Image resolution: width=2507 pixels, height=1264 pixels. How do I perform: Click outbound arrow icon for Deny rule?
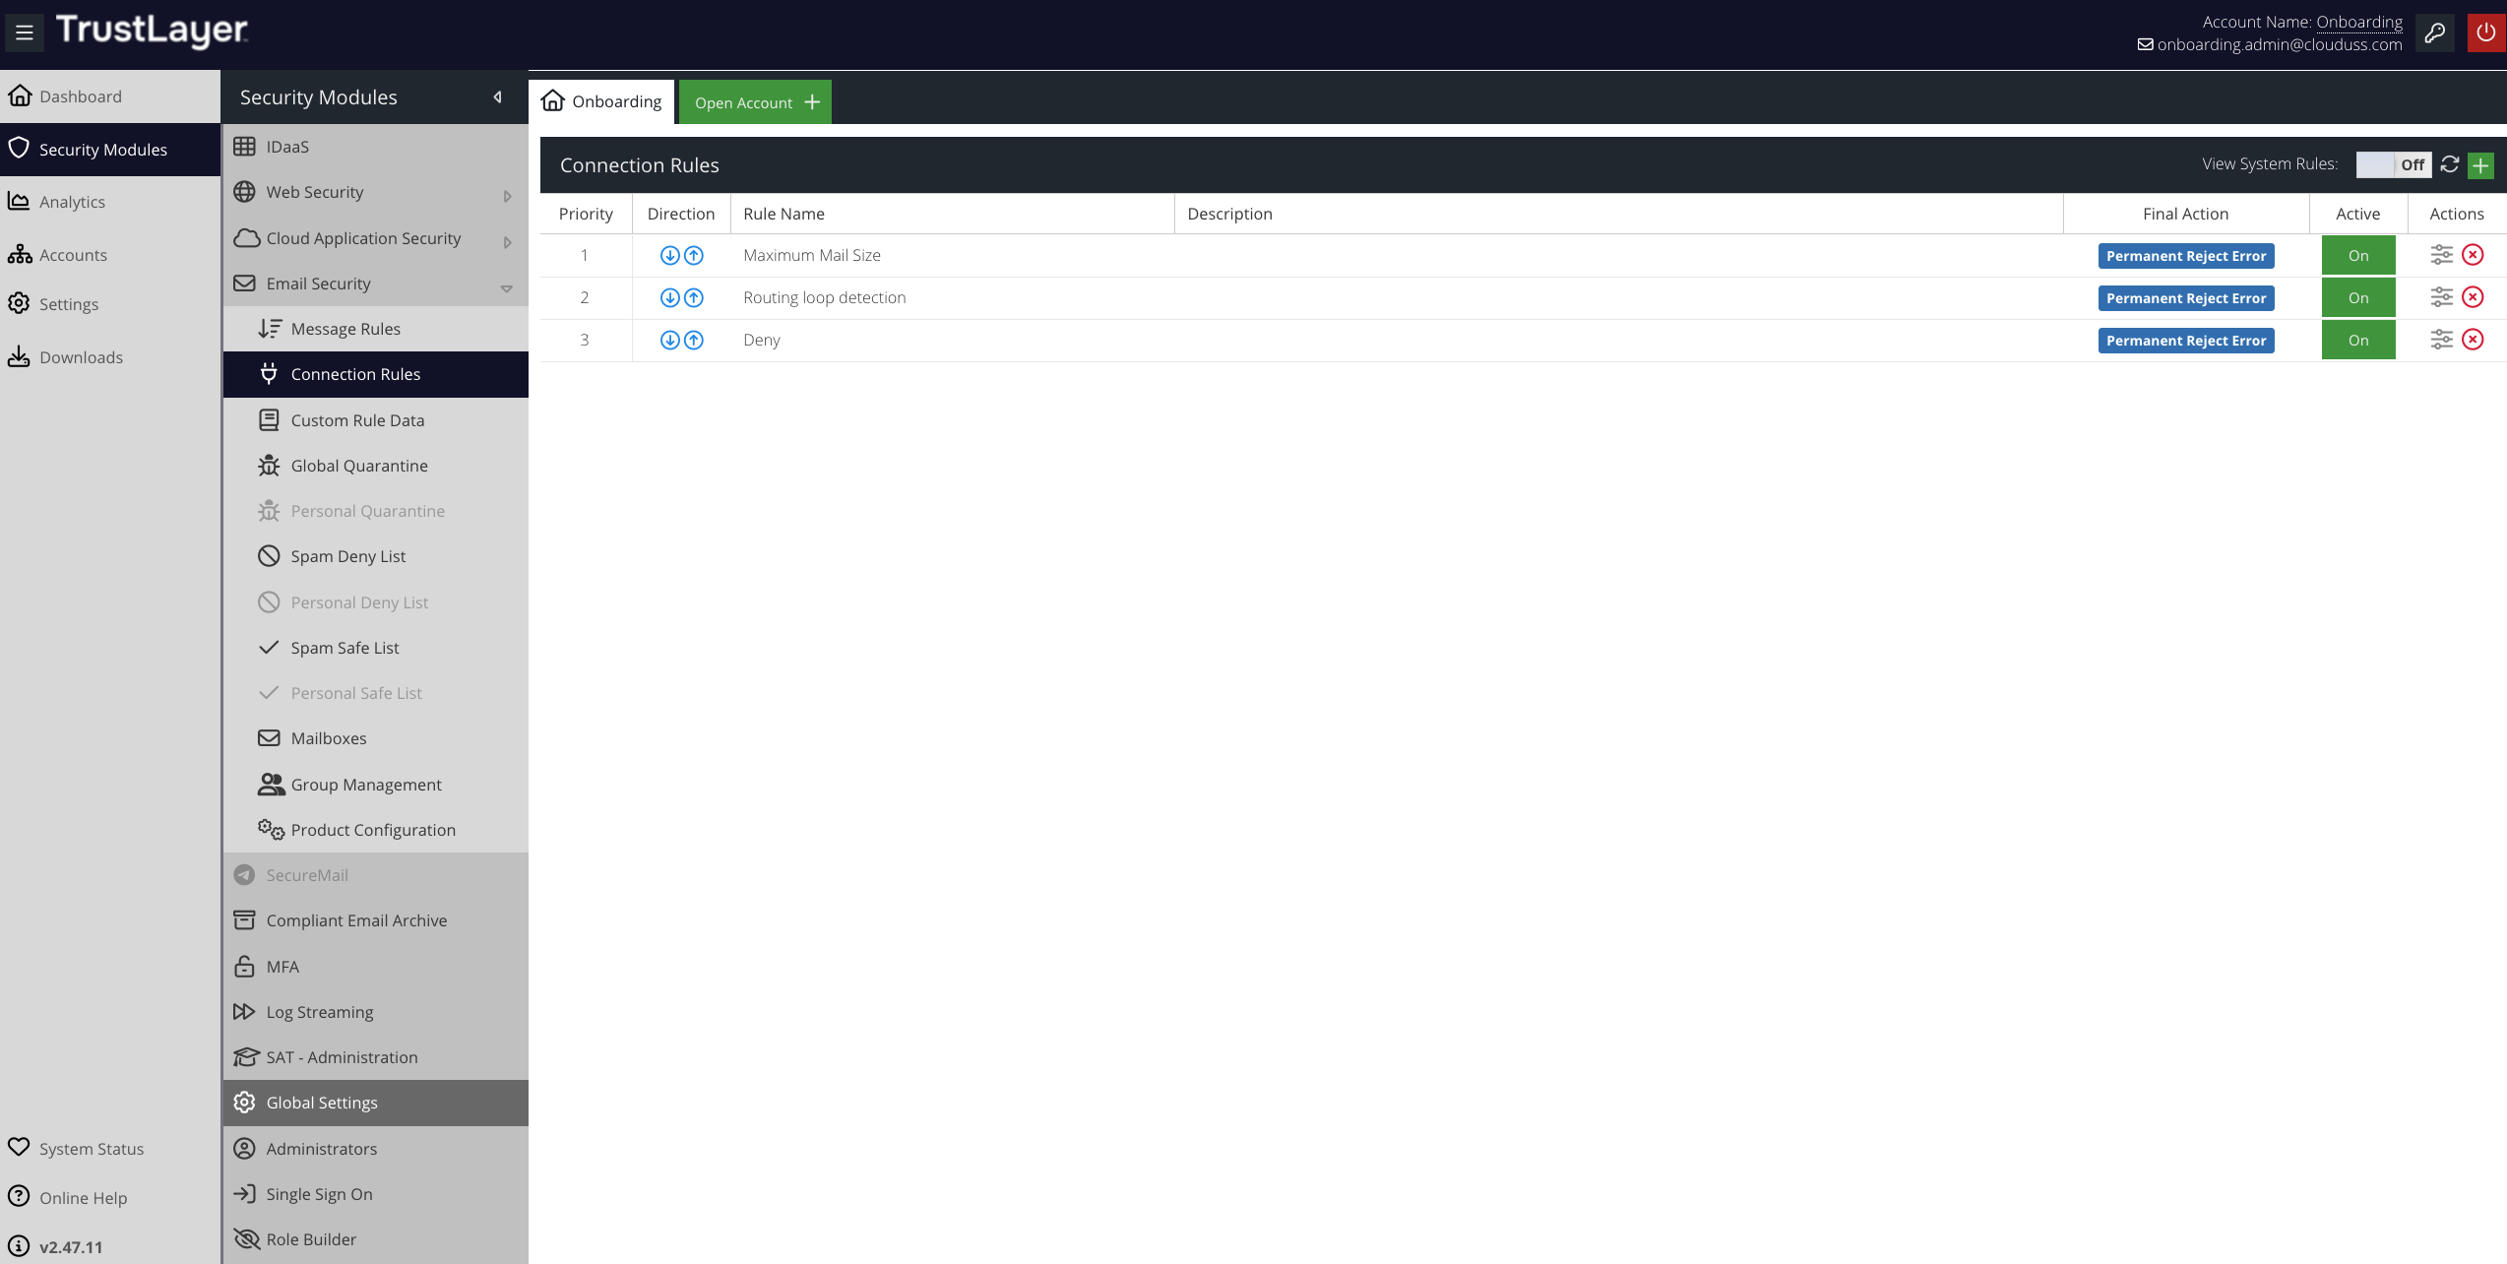click(x=694, y=340)
